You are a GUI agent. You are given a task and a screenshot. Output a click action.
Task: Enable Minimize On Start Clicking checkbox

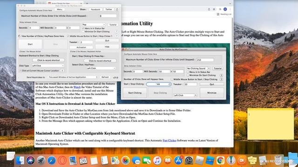[83, 32]
